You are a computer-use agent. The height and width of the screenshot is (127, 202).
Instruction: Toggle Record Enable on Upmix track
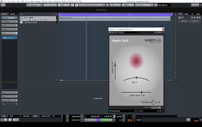pos(30,20)
